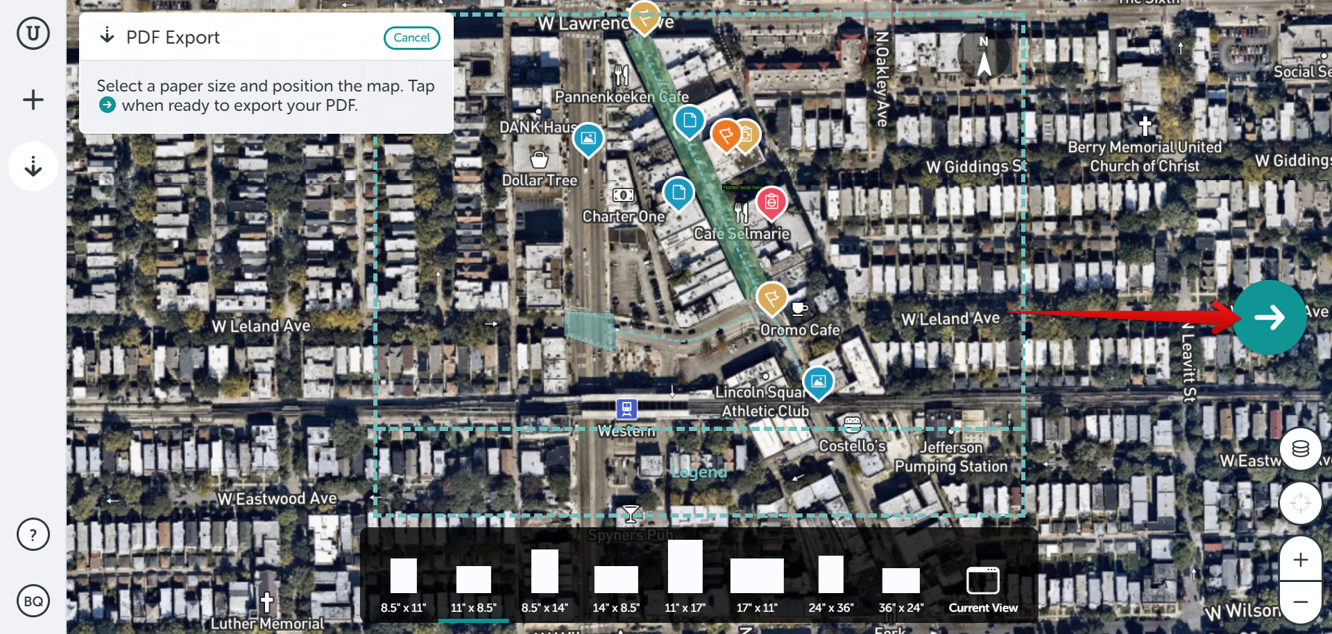Click the Luther Memorial cross icon
The width and height of the screenshot is (1332, 634).
266,603
